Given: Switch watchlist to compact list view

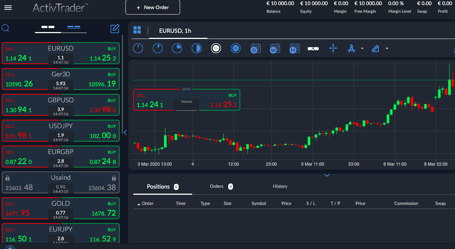Looking at the screenshot, I should (74, 27).
